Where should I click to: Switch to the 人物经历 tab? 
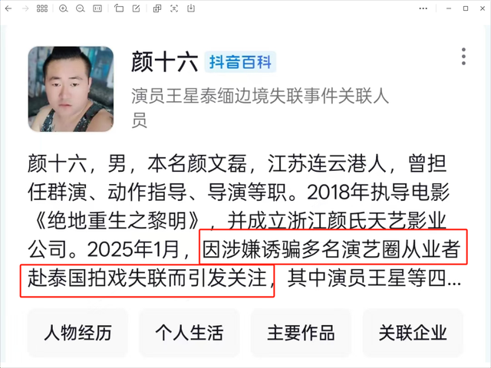(x=77, y=333)
